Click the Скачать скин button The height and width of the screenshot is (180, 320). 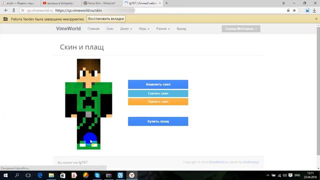[158, 93]
